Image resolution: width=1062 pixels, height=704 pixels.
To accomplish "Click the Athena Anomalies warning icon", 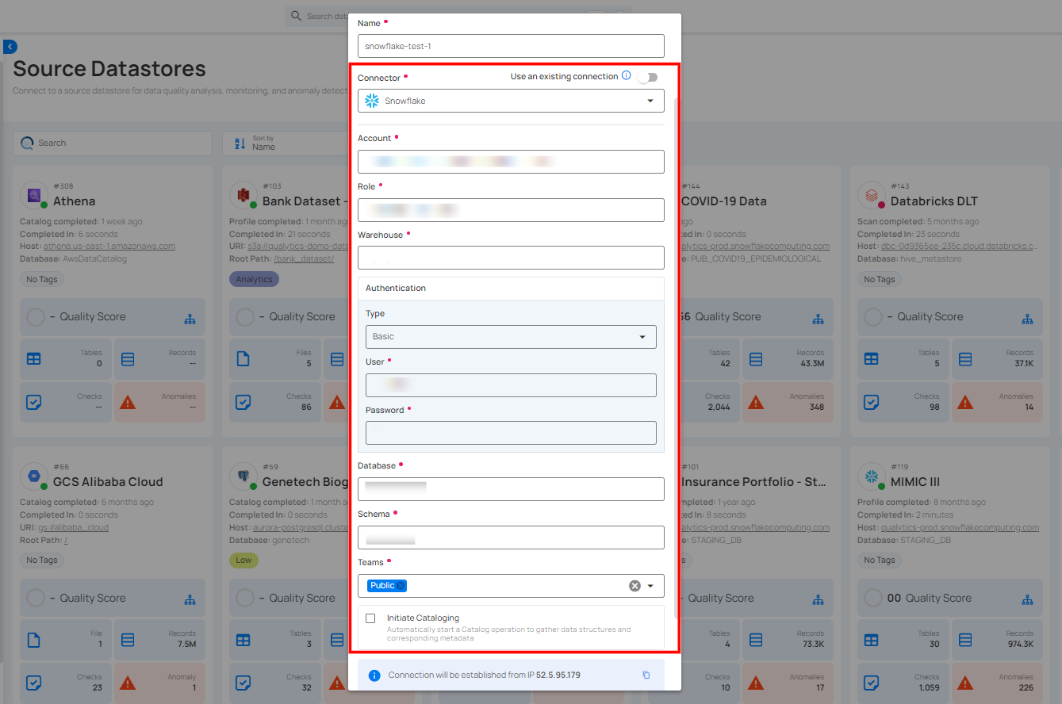I will [128, 402].
